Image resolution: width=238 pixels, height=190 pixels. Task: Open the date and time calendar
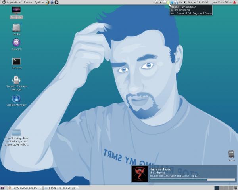pos(199,2)
